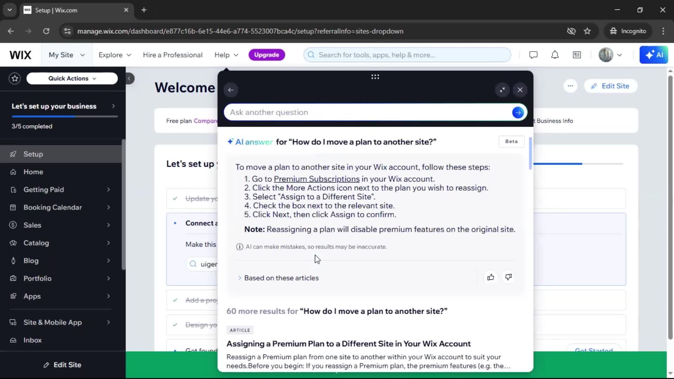This screenshot has height=379, width=674.
Task: Click Edit Site at sidebar bottom
Action: click(62, 365)
